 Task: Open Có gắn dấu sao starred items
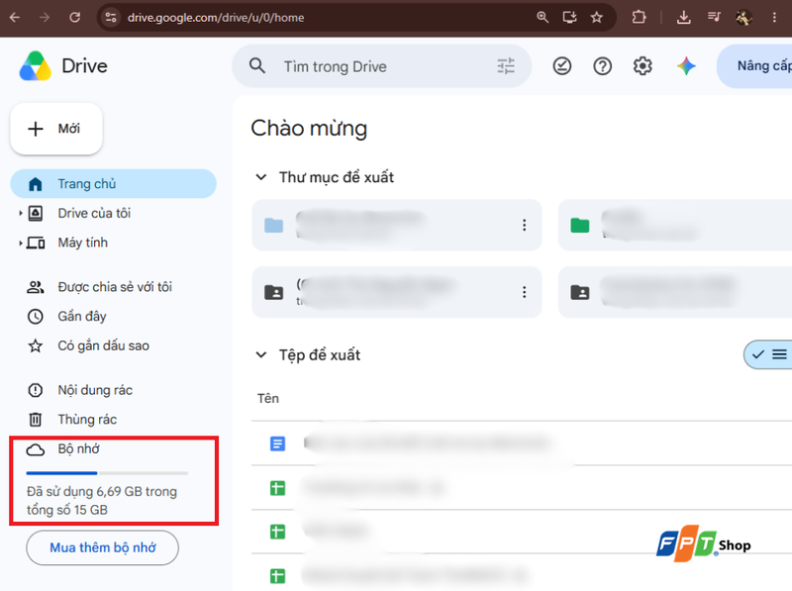pos(103,346)
